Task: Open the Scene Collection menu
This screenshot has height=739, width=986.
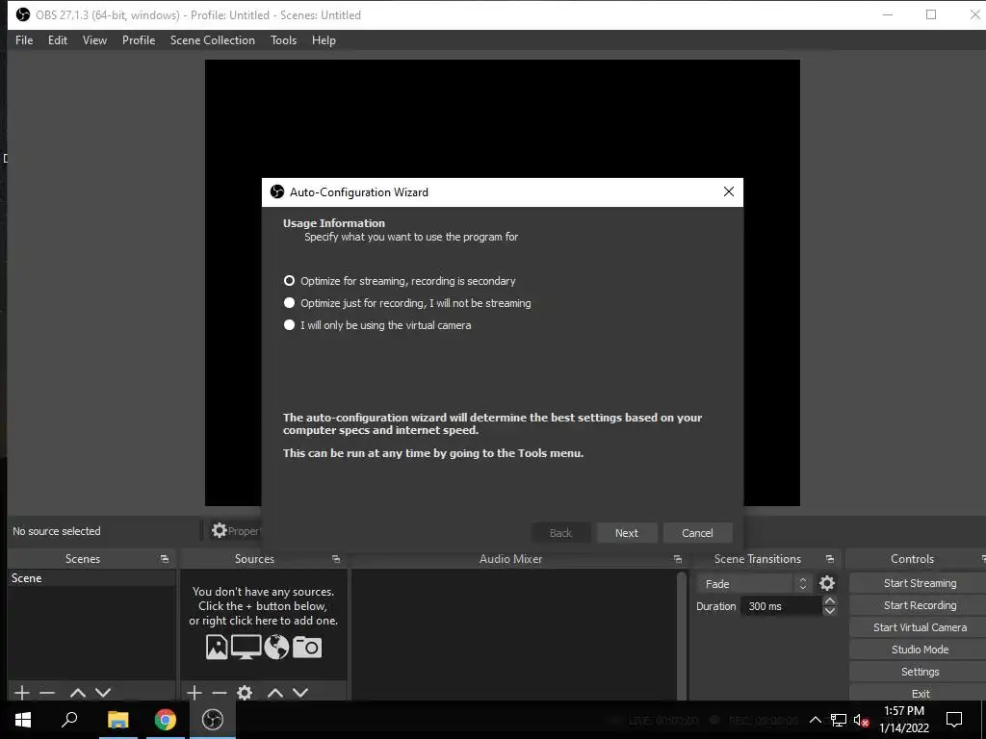Action: (213, 40)
